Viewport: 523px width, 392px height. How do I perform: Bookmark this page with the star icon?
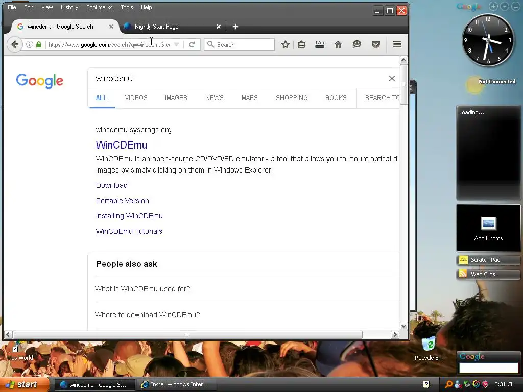[x=285, y=44]
